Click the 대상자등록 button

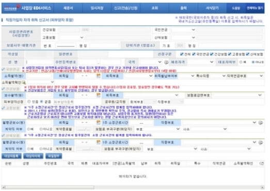(x=11, y=156)
